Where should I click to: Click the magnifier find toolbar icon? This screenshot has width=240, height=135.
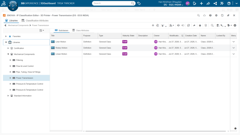pos(212,25)
